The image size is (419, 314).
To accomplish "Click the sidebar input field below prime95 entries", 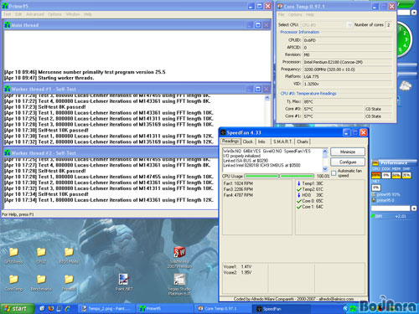I will click(x=391, y=208).
